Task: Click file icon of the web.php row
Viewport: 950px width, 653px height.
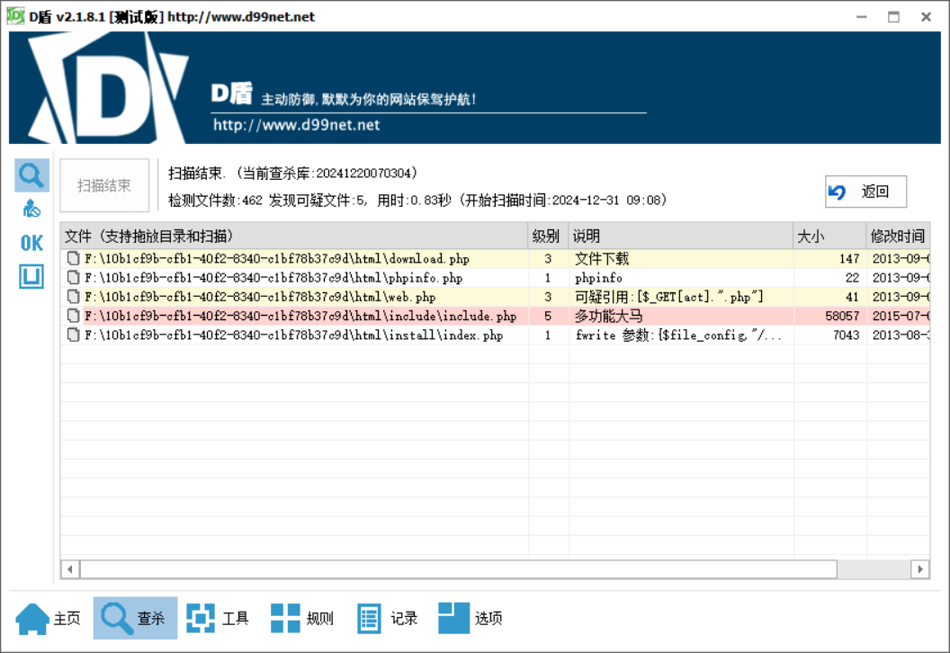Action: tap(73, 297)
